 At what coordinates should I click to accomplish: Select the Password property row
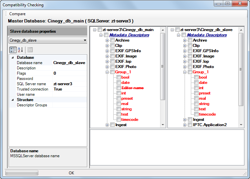click(48, 79)
